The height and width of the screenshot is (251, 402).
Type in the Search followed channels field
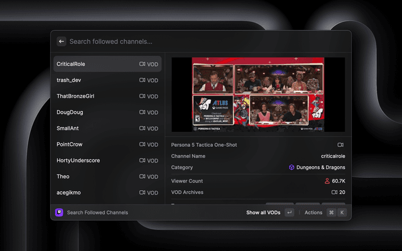click(188, 41)
